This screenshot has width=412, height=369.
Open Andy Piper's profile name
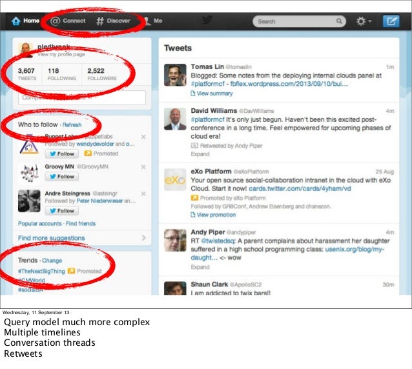[208, 232]
